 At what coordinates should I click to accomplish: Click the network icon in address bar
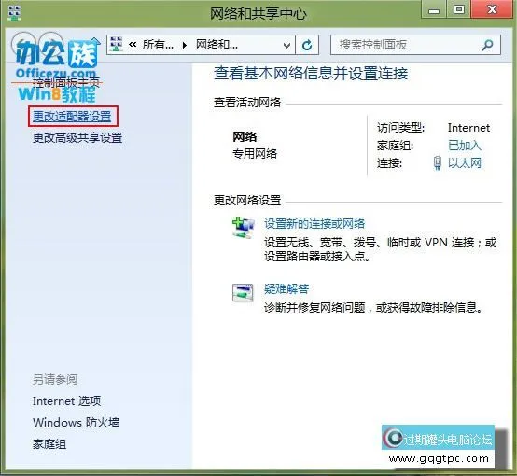pos(116,45)
